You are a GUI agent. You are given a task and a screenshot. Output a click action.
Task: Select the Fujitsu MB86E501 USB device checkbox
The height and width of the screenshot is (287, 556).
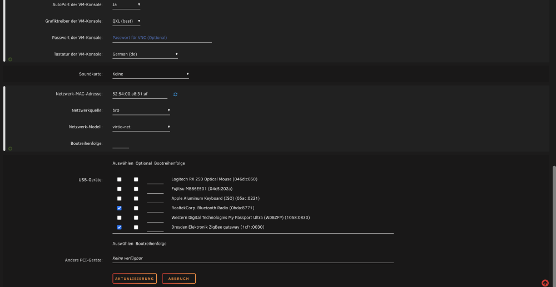(x=119, y=189)
